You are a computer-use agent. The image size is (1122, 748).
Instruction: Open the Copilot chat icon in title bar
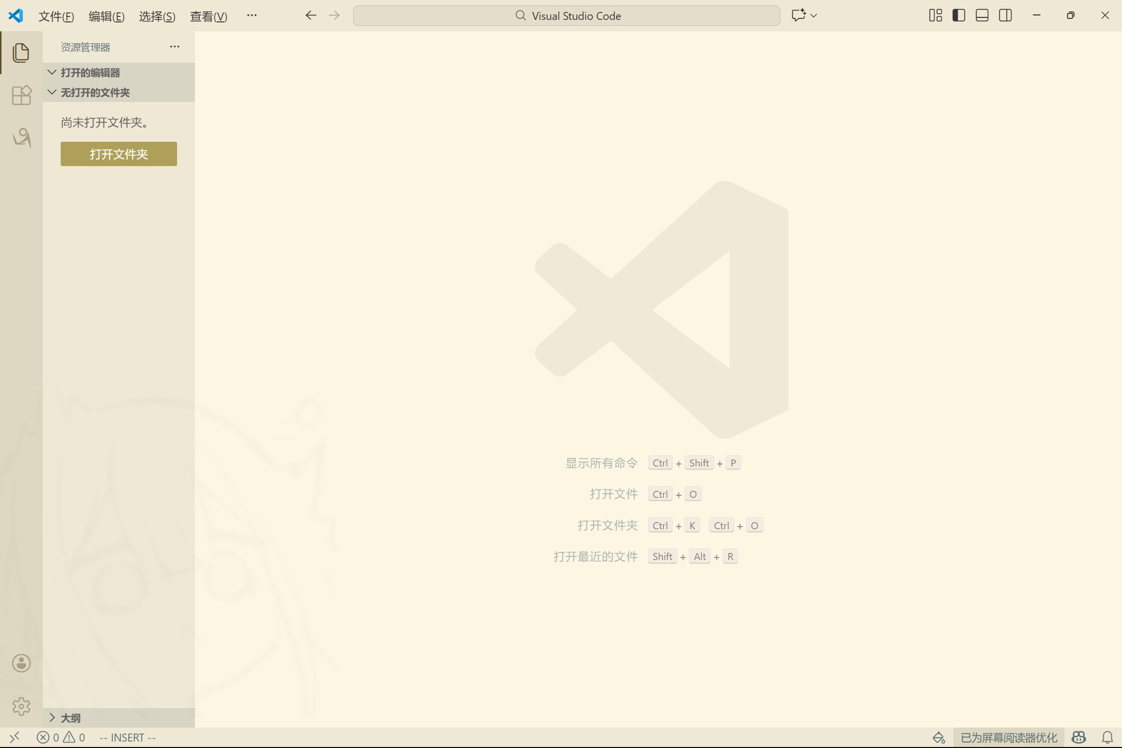798,15
